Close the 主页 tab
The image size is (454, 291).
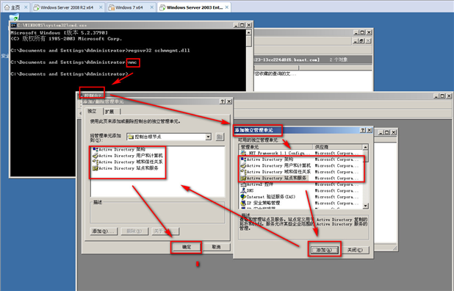pyautogui.click(x=26, y=7)
